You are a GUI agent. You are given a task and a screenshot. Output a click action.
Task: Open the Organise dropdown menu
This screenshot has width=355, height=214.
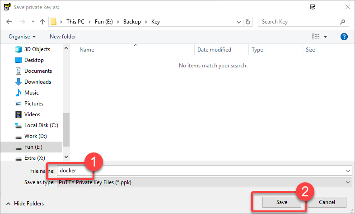22,37
